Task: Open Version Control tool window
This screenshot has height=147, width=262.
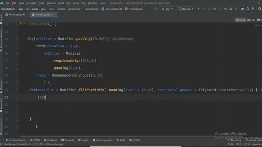Action: [16, 140]
